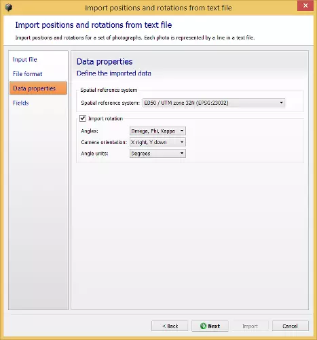Click the greyed Import button
Viewport: 317px width, 340px height.
click(x=250, y=326)
